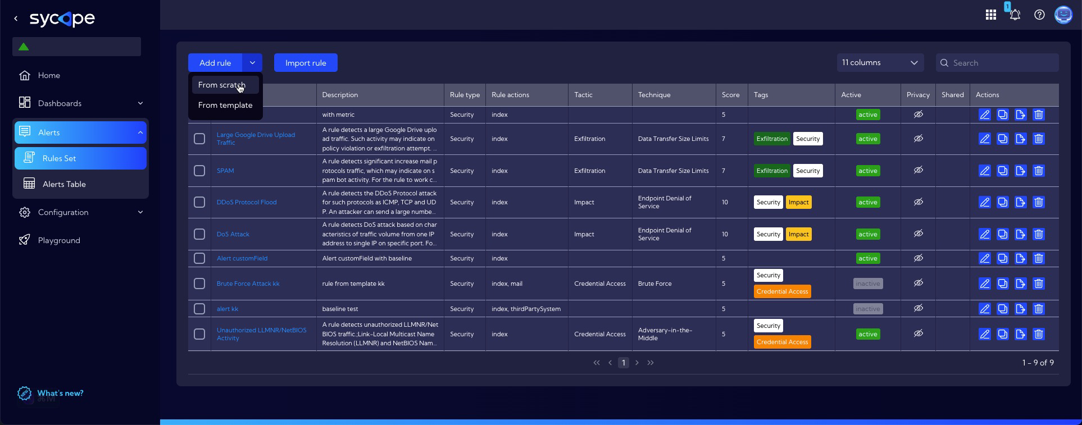This screenshot has height=425, width=1082.
Task: Export the Large Google Drive Upload rule
Action: point(1021,139)
